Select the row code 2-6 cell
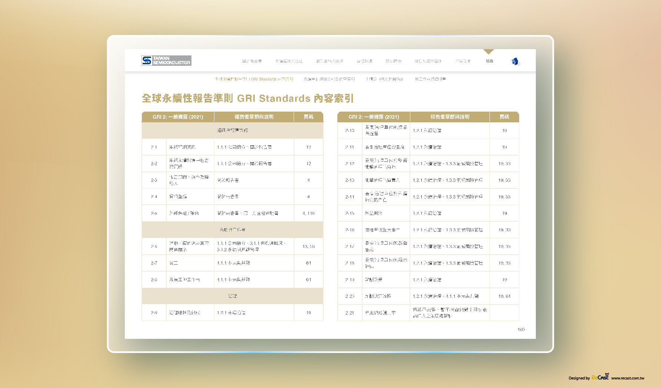661x388 pixels. 154,246
